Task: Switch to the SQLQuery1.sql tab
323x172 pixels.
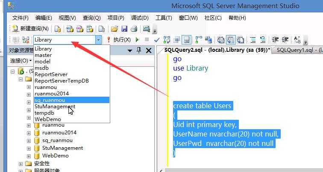Action: coord(298,50)
